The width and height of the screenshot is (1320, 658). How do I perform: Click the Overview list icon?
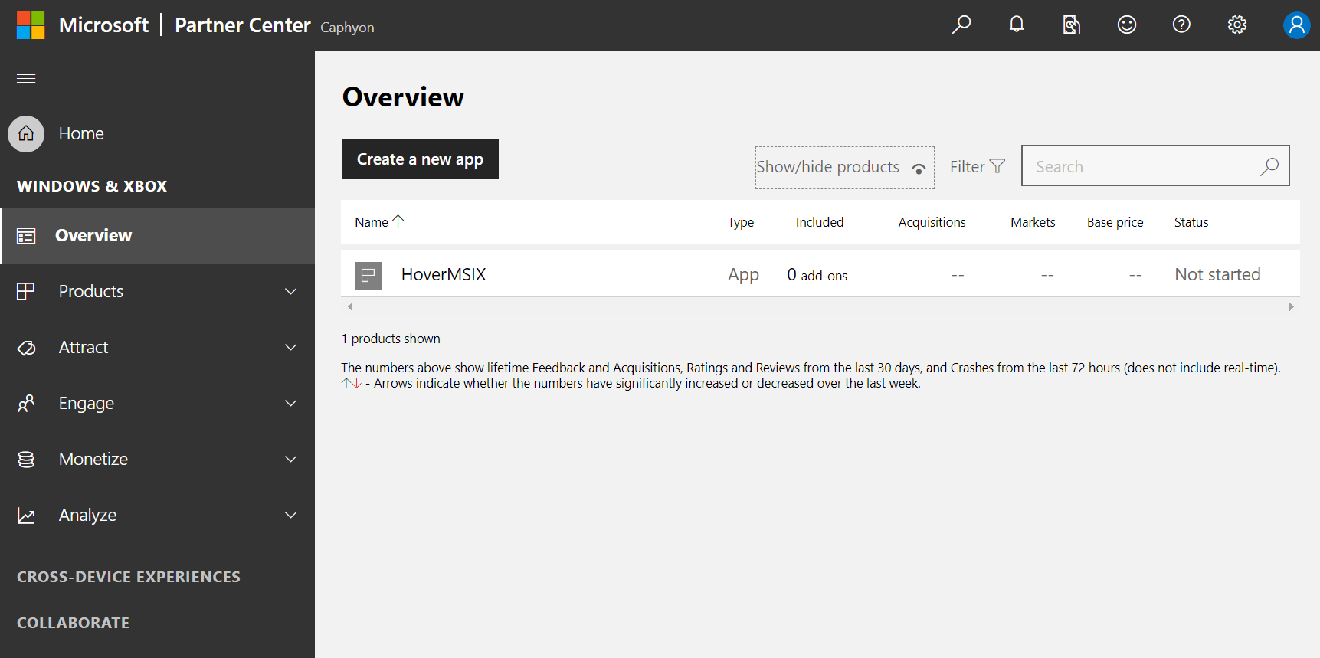26,236
